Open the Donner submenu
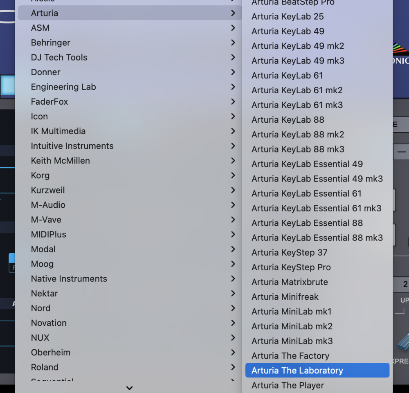Viewport: 409px width, 393px height. pos(130,72)
